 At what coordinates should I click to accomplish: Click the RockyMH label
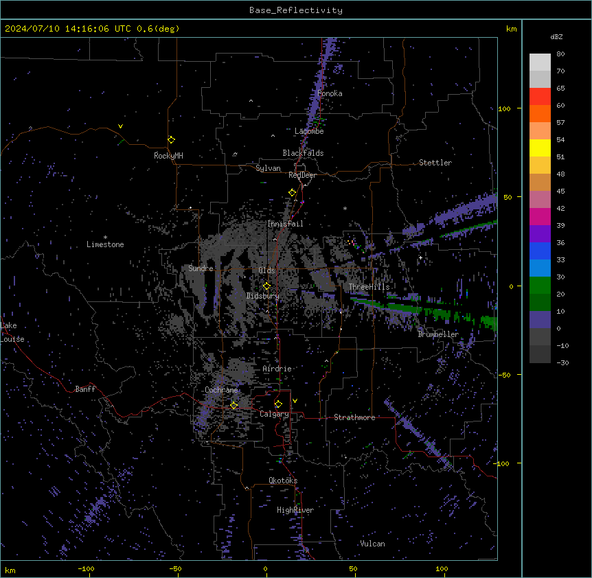point(168,155)
